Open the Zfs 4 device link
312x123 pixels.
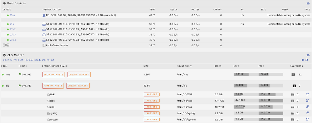pos(13,40)
